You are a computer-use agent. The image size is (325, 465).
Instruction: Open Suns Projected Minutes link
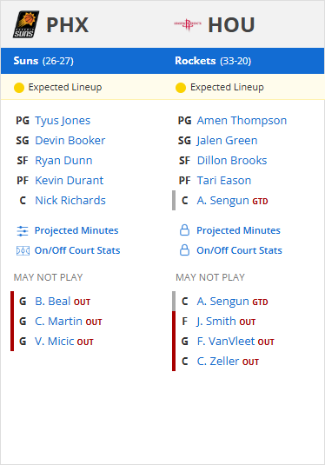pyautogui.click(x=76, y=230)
